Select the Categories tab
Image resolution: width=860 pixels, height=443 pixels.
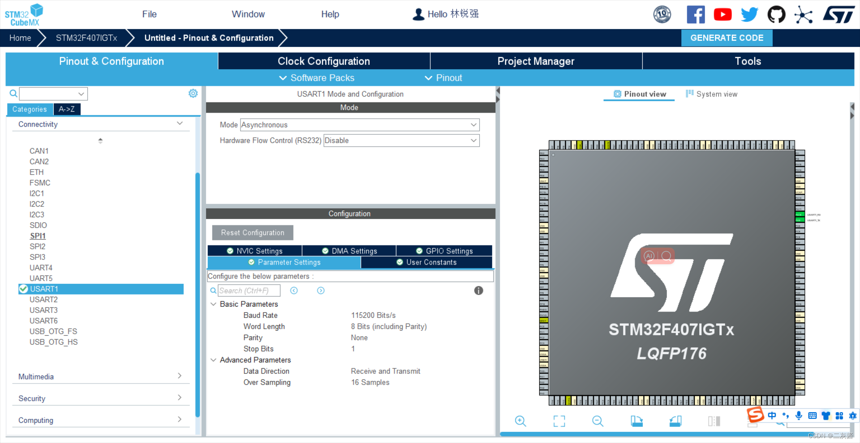tap(30, 109)
